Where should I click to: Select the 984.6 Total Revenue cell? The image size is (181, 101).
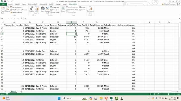click(97, 37)
